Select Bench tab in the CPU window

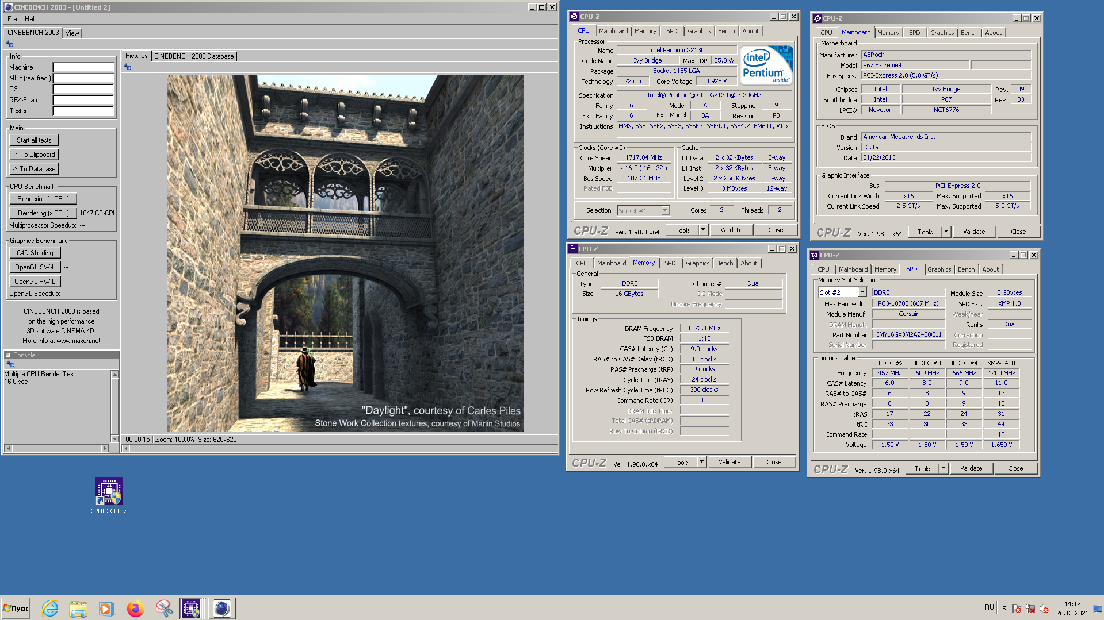(726, 31)
